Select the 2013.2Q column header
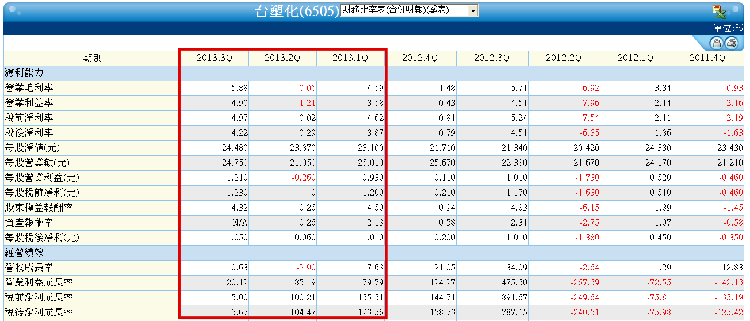The width and height of the screenshot is (750, 321). [282, 58]
